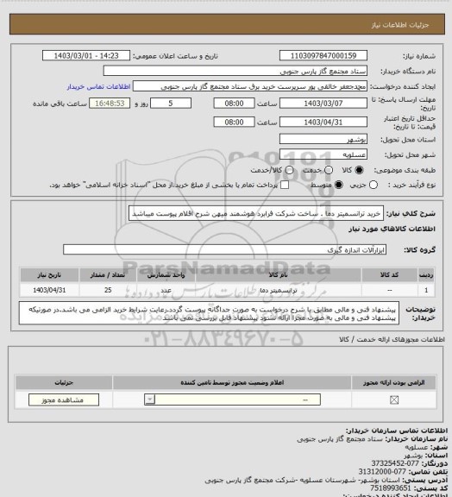Click the request creator name field
The image size is (452, 497).
[250, 86]
